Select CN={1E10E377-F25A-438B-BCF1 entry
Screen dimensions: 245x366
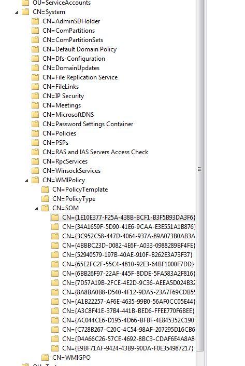coord(128,218)
